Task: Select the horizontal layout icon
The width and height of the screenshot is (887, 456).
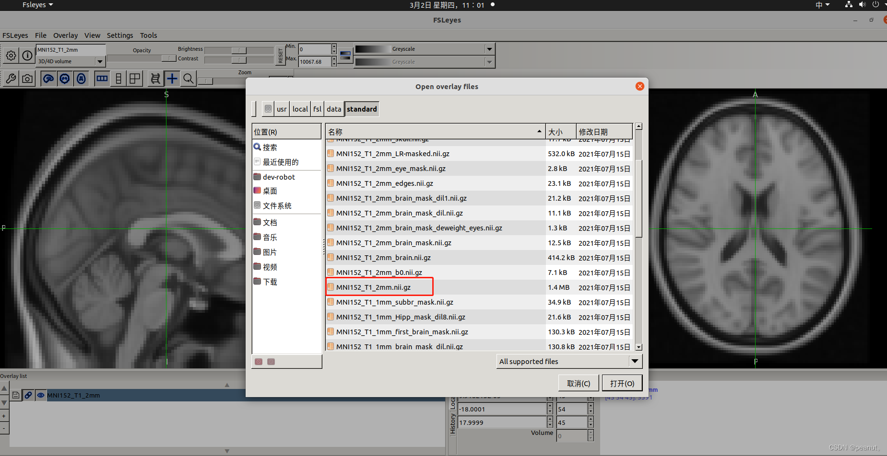Action: point(102,78)
